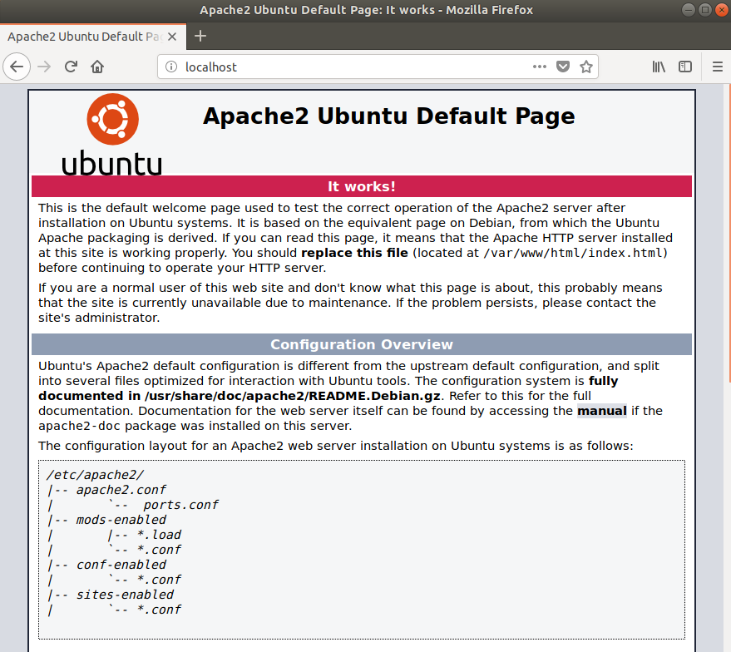The height and width of the screenshot is (652, 731).
Task: Click the apache2.conf tree entry
Action: pyautogui.click(x=121, y=490)
